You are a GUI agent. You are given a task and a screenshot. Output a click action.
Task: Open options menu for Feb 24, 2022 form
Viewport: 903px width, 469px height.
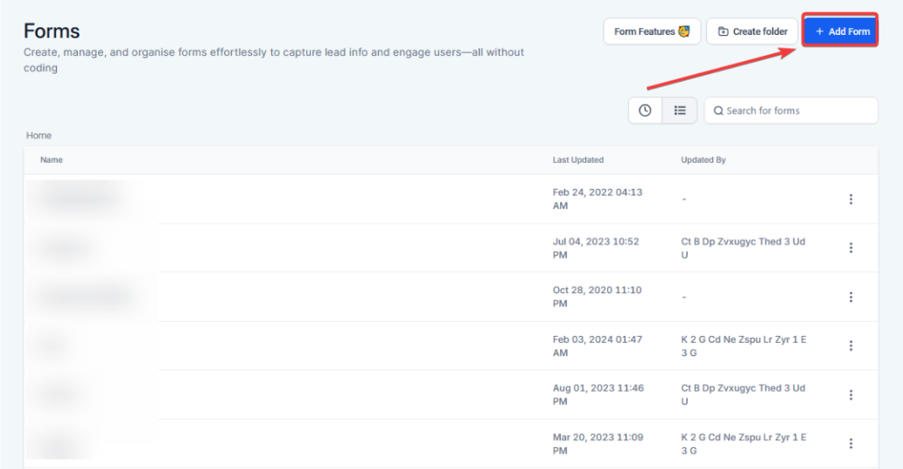pyautogui.click(x=850, y=199)
